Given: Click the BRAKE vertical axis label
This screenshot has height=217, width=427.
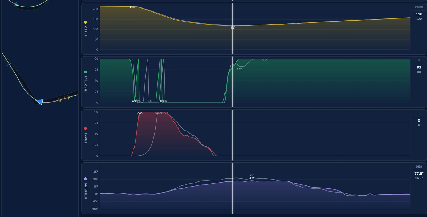Looking at the screenshot, I should [x=86, y=138].
